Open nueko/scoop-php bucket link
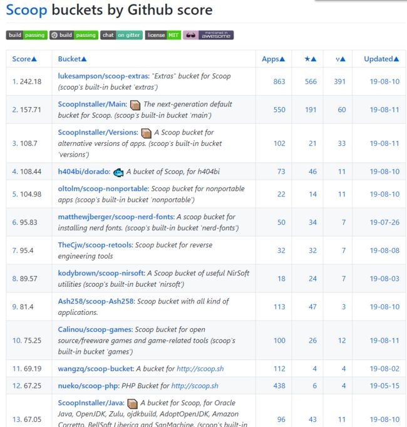 click(88, 386)
